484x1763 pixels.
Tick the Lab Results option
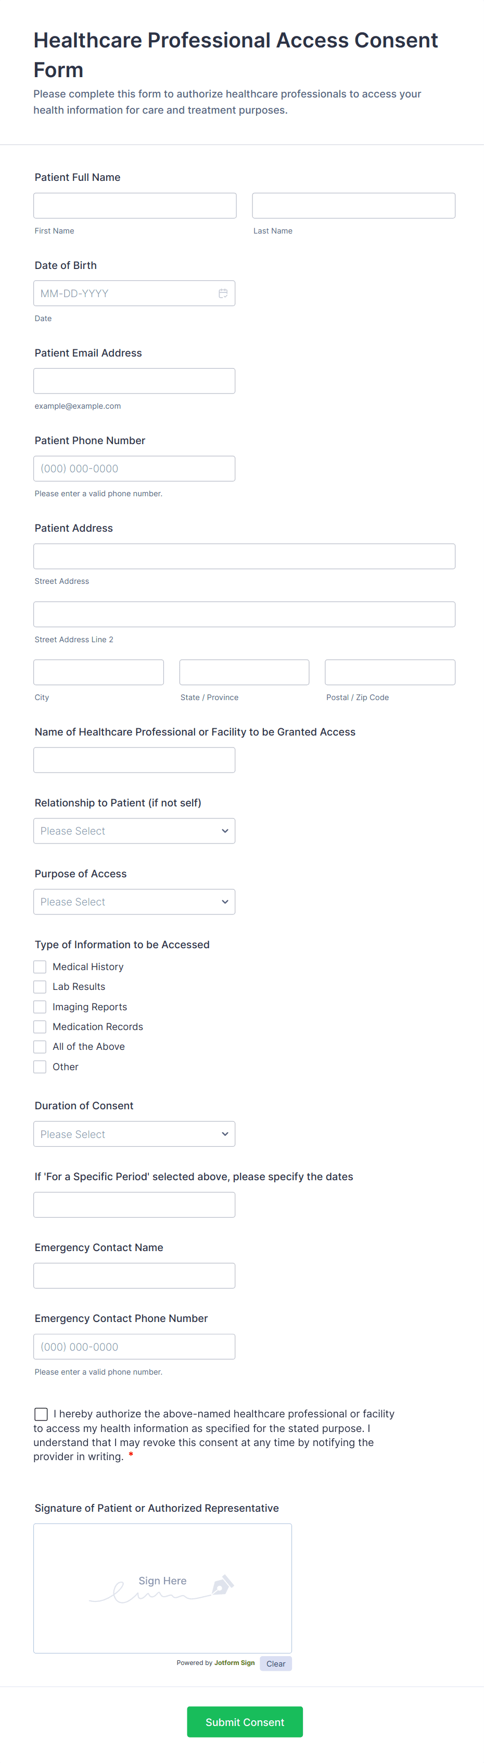click(x=41, y=986)
